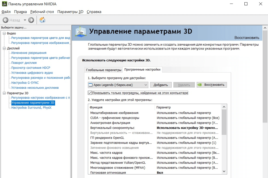Collapse the Дисплей tree section
The width and height of the screenshot is (268, 178).
pos(4,48)
